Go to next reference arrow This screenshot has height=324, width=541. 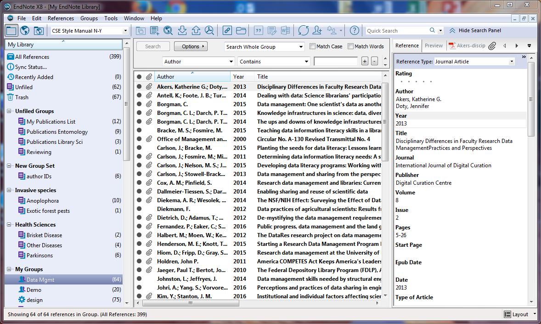click(x=517, y=45)
